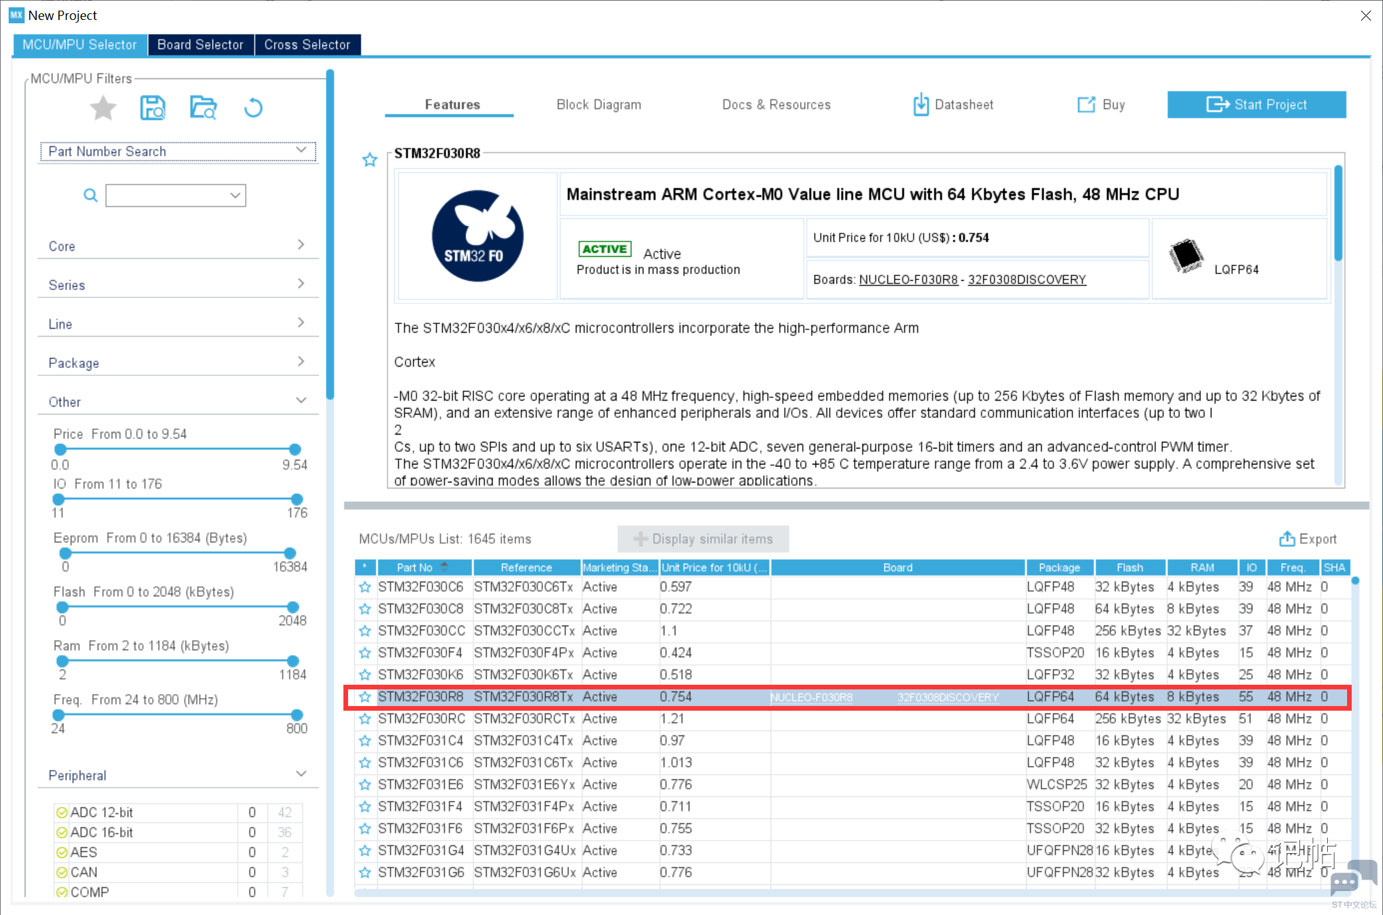Click the save search filter icon
1383x915 pixels.
(x=152, y=108)
